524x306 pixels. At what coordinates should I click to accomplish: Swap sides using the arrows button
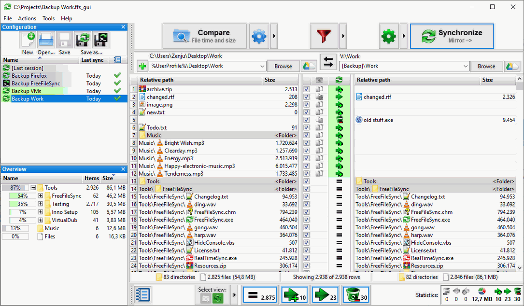pyautogui.click(x=328, y=62)
